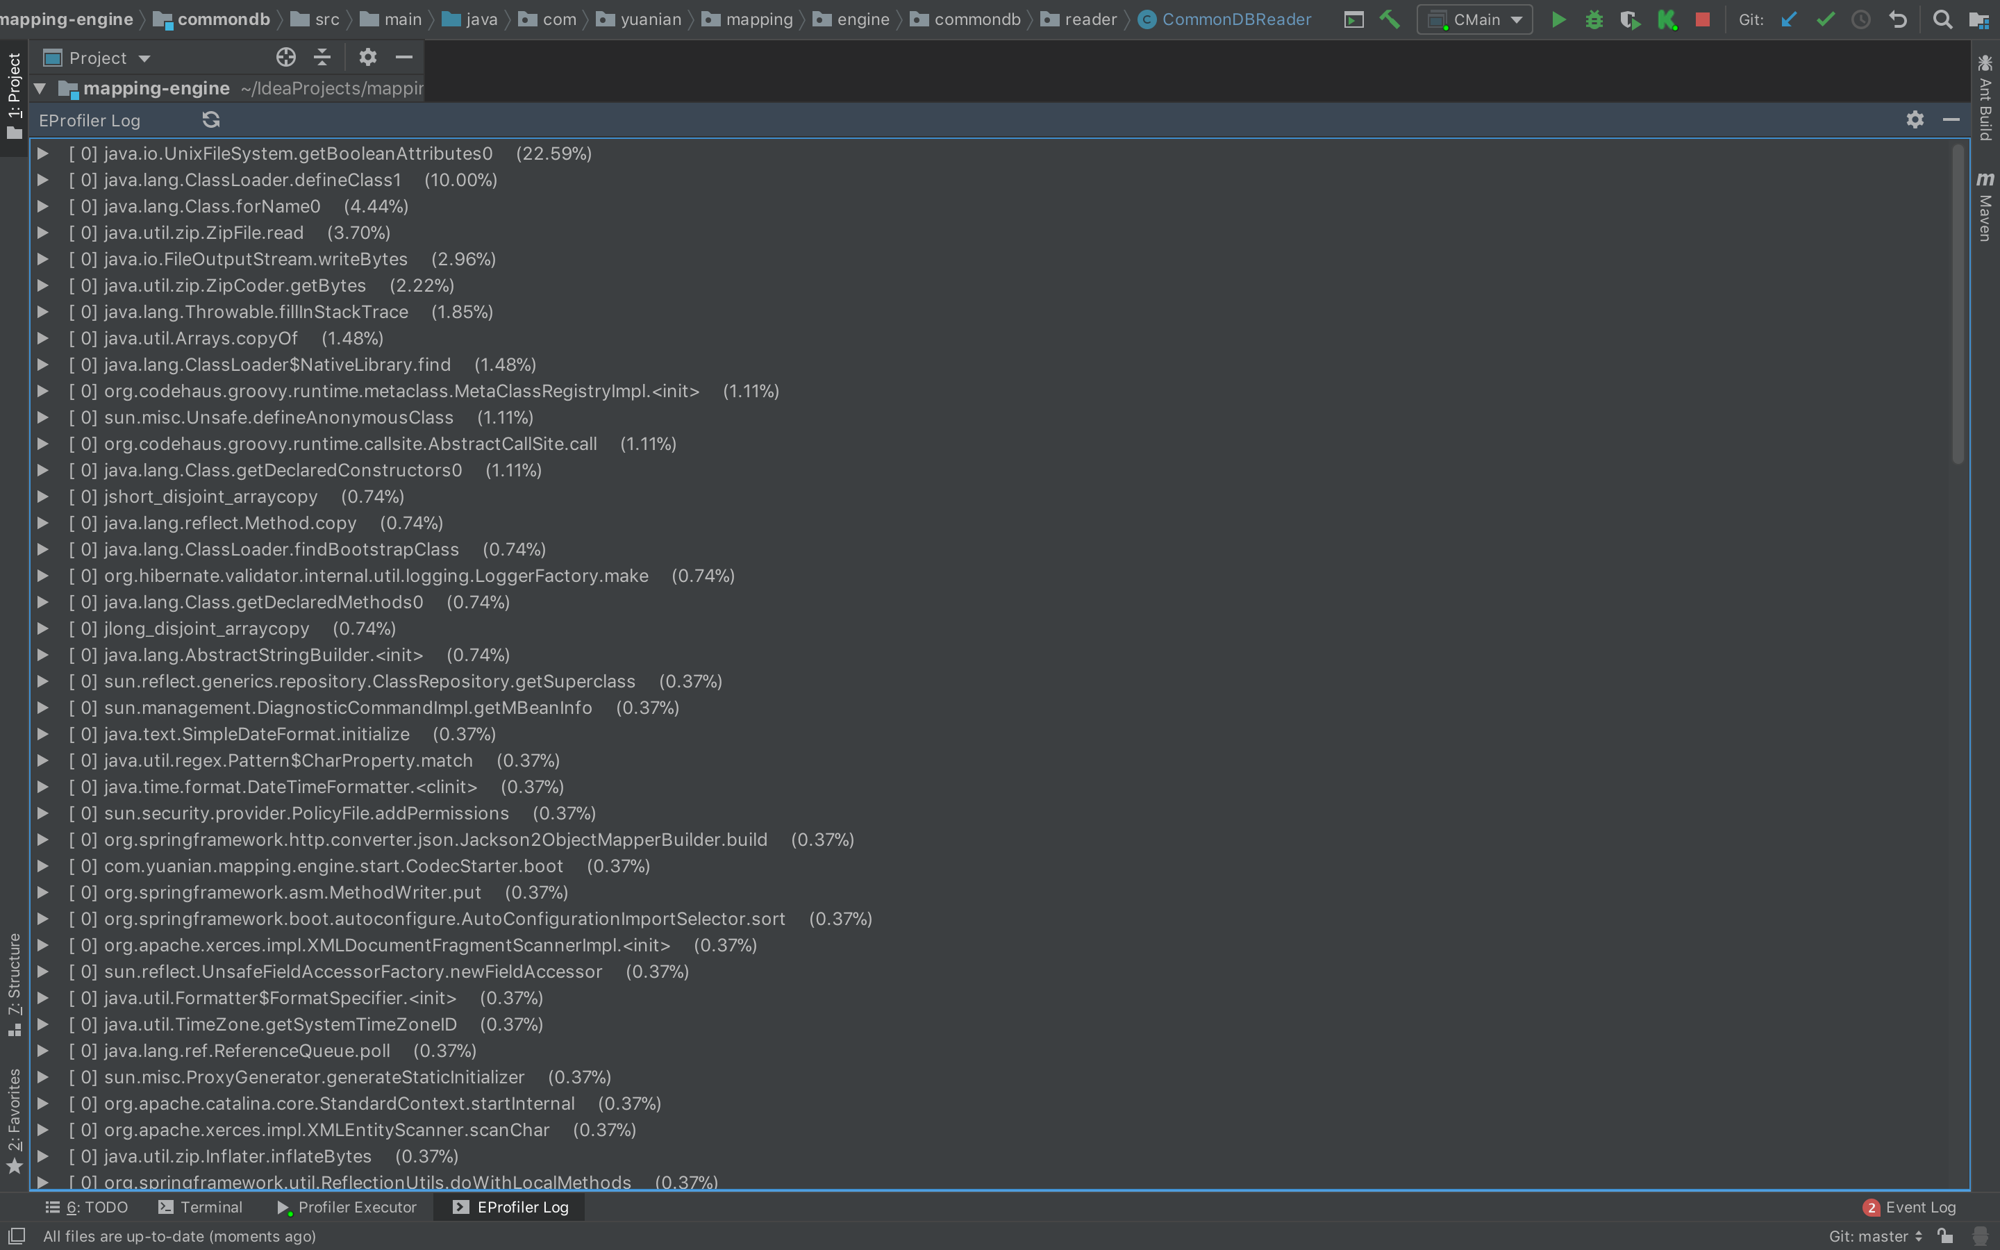Build project with the hammer icon
Image resolution: width=2000 pixels, height=1250 pixels.
pyautogui.click(x=1390, y=20)
